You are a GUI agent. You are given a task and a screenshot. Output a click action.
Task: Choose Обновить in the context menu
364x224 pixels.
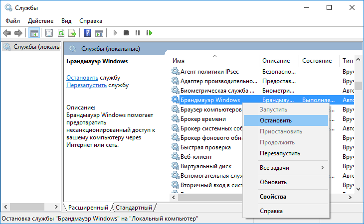(286, 182)
